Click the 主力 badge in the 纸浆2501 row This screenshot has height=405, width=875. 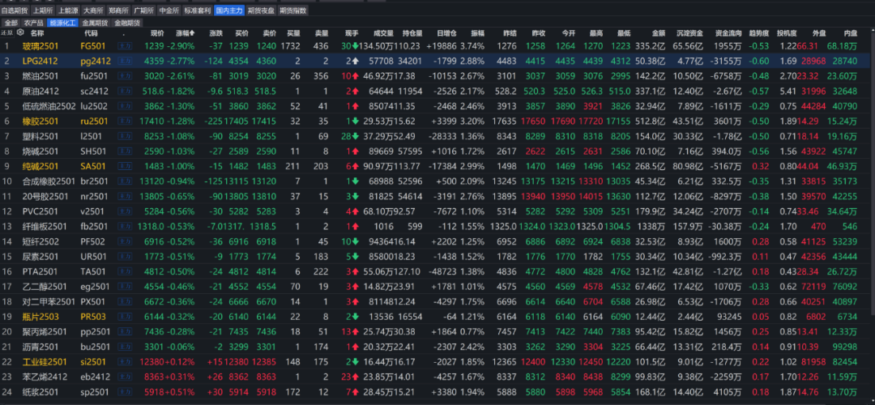[x=123, y=392]
